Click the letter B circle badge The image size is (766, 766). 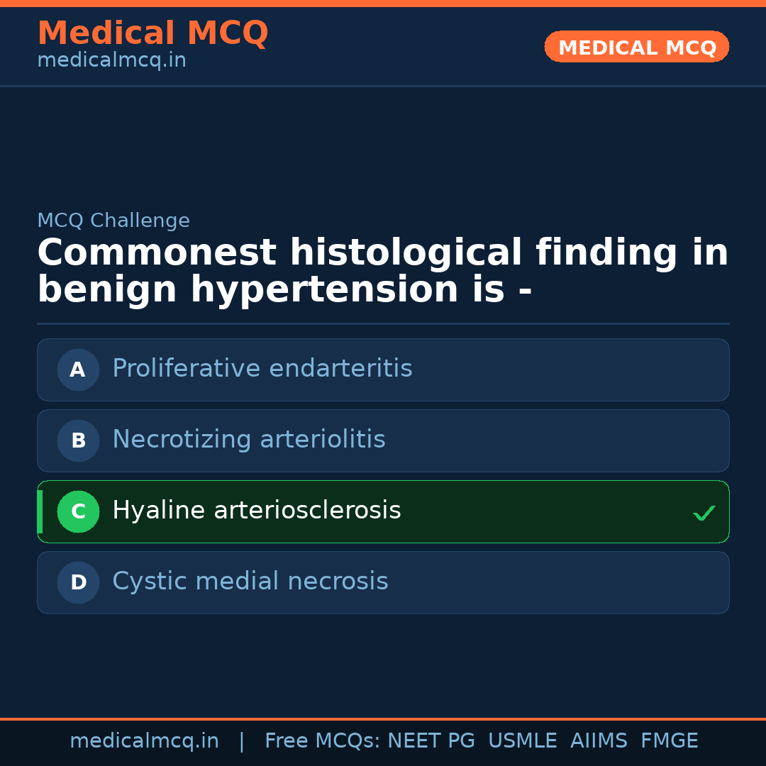78,440
